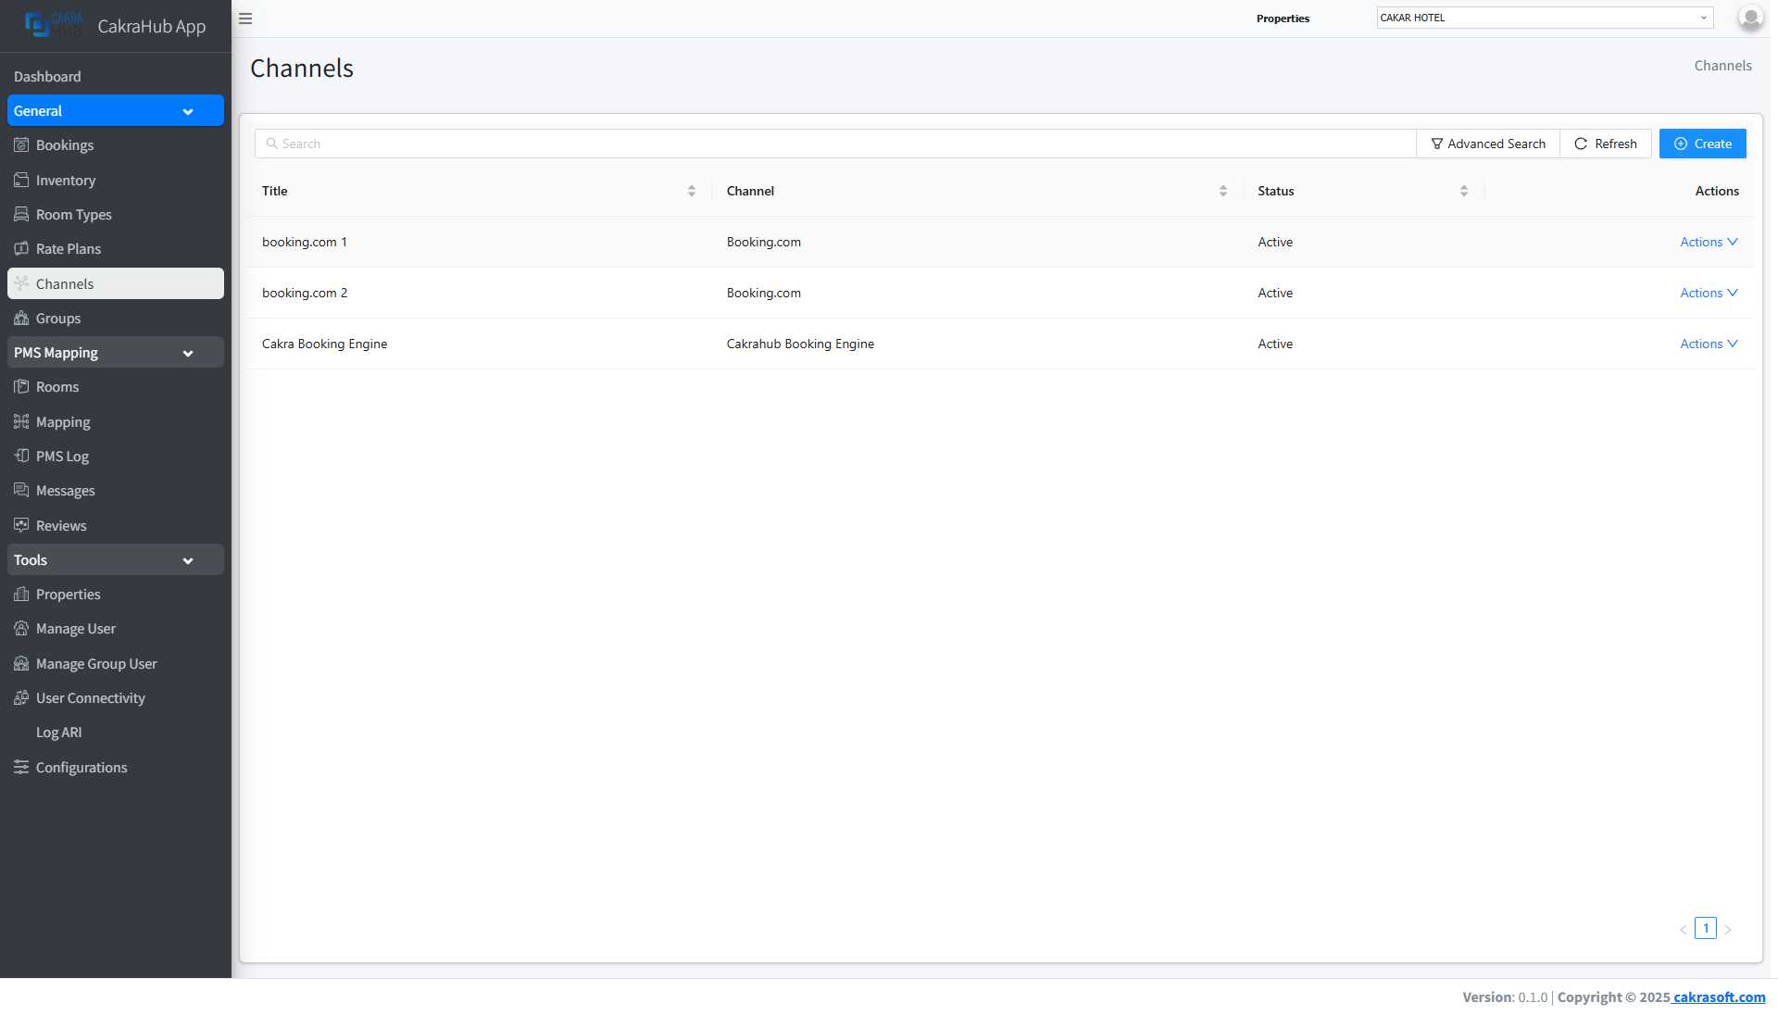This screenshot has height=1015, width=1778.
Task: Toggle sorting on Status column
Action: coord(1463,191)
